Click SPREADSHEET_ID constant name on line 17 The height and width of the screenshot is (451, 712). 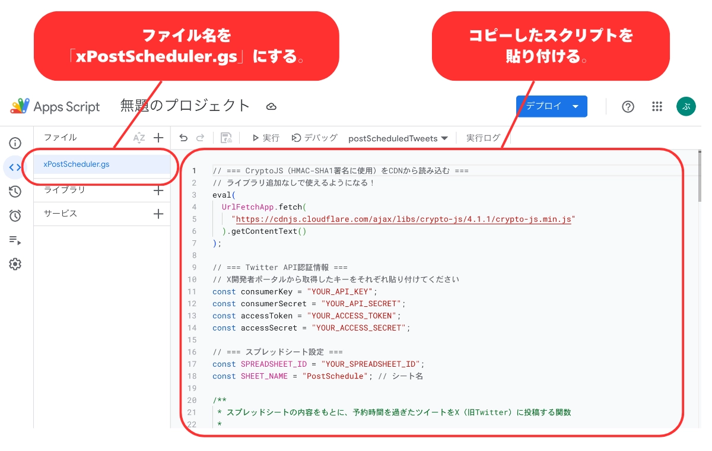click(x=274, y=364)
